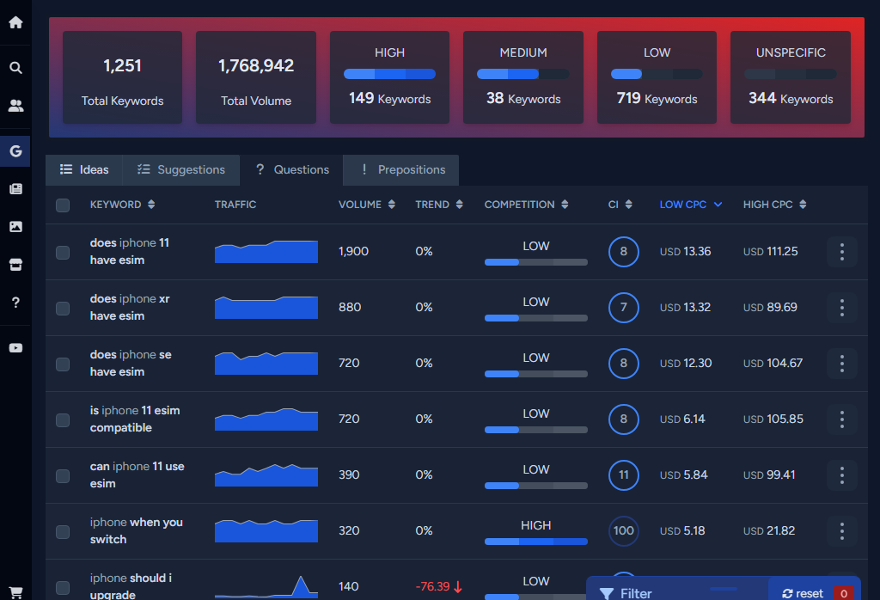The image size is (880, 600).
Task: Click traffic chart for 'can iphone 11 use esim'
Action: 266,474
